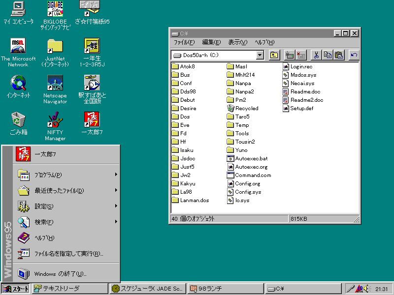Select the Readme2.doc file
Screen dimensions: 394x295
tap(303, 100)
